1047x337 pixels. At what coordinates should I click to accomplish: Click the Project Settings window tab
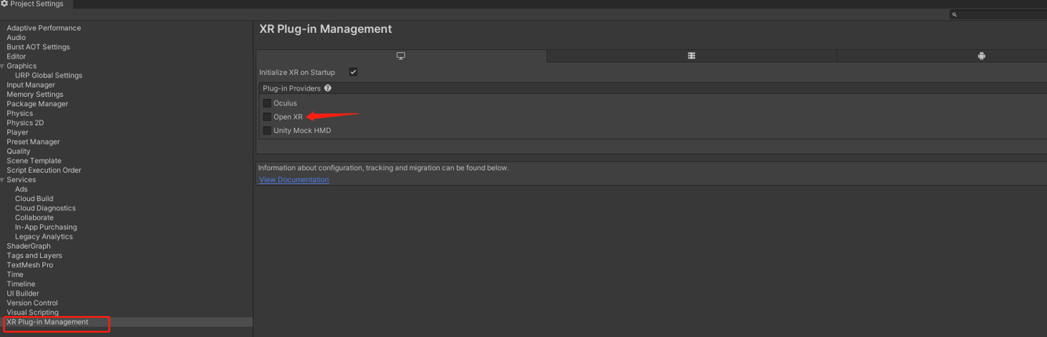tap(36, 4)
